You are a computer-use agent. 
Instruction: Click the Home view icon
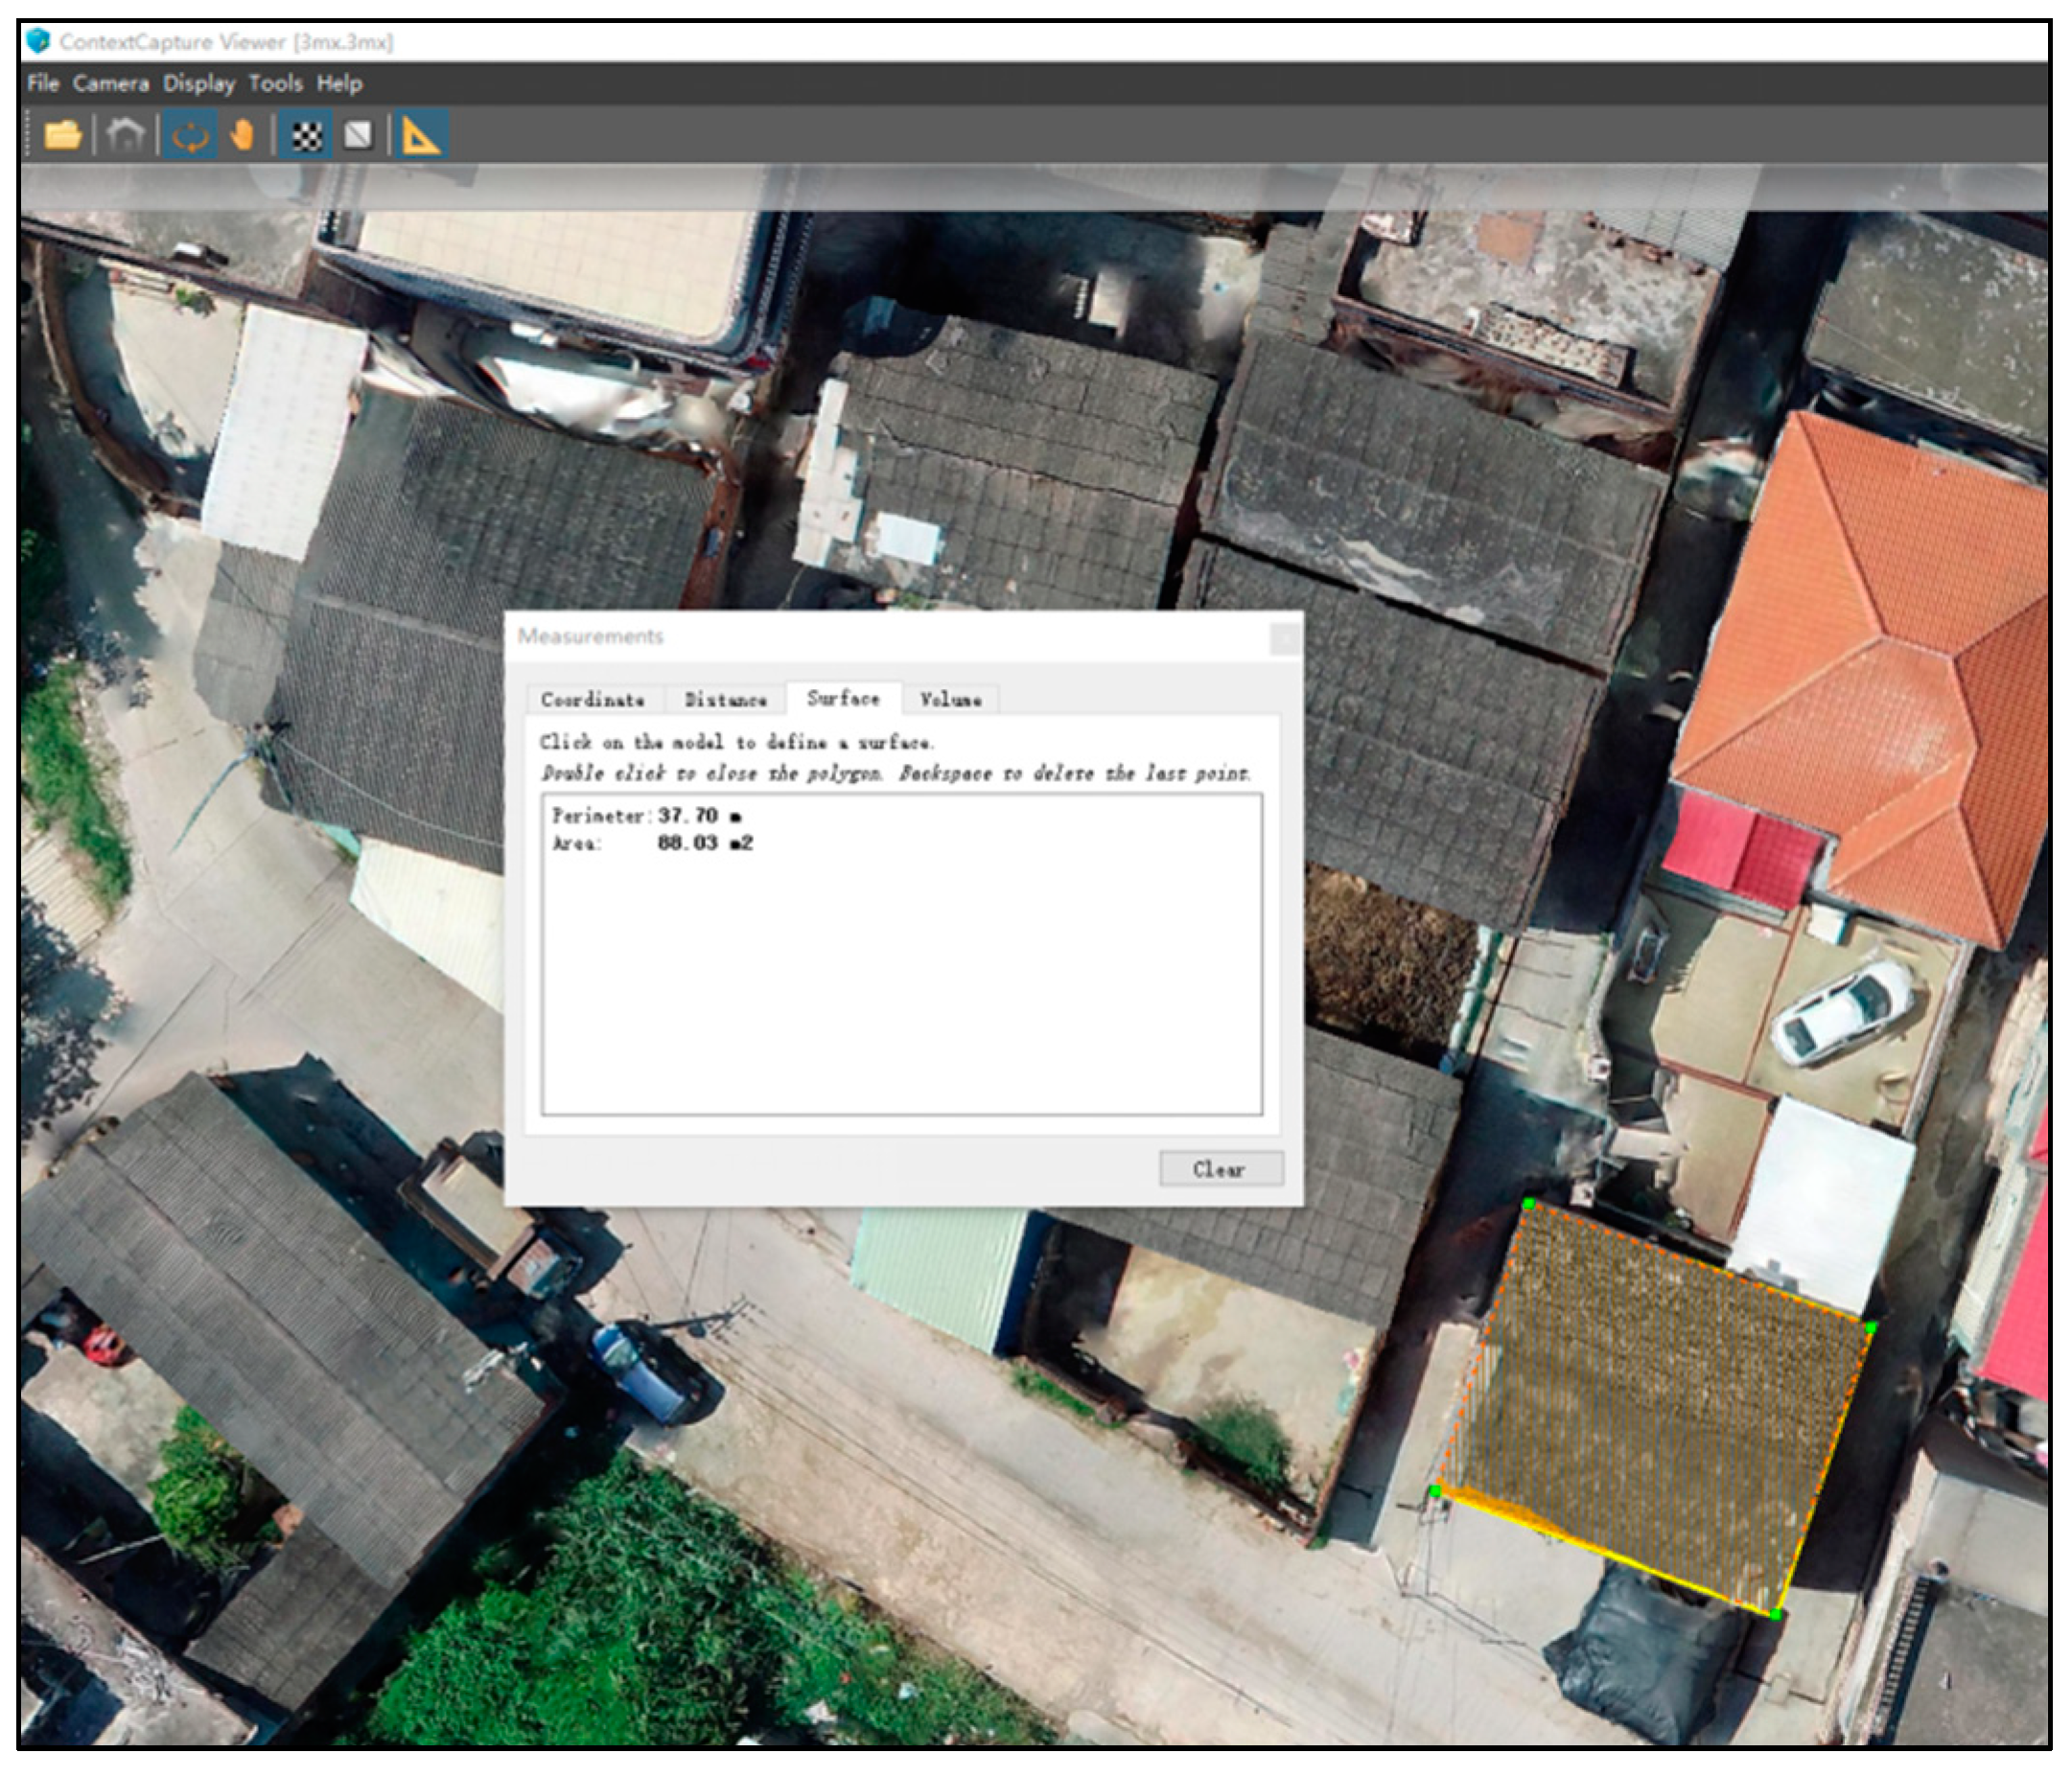tap(126, 135)
